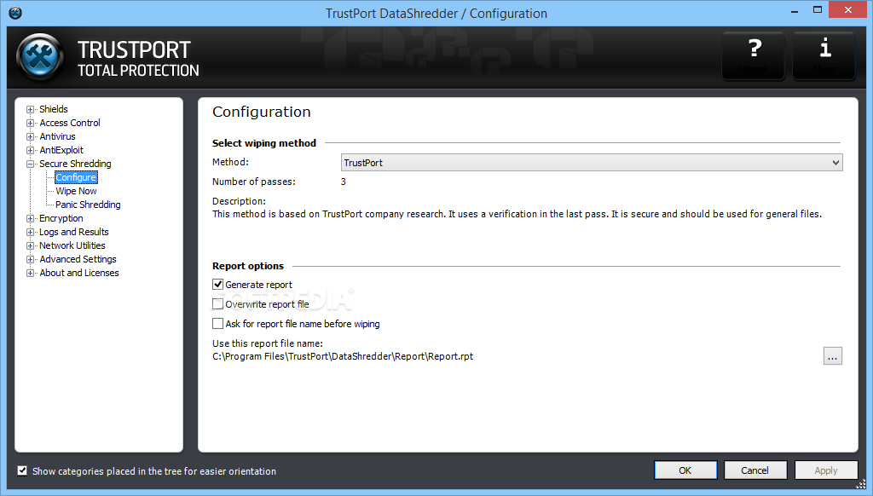Select the Configure tree item
The width and height of the screenshot is (873, 496).
tap(76, 177)
